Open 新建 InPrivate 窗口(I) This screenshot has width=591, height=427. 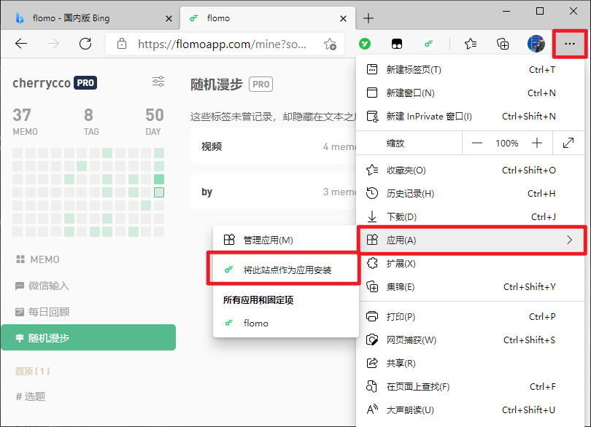[x=471, y=117]
